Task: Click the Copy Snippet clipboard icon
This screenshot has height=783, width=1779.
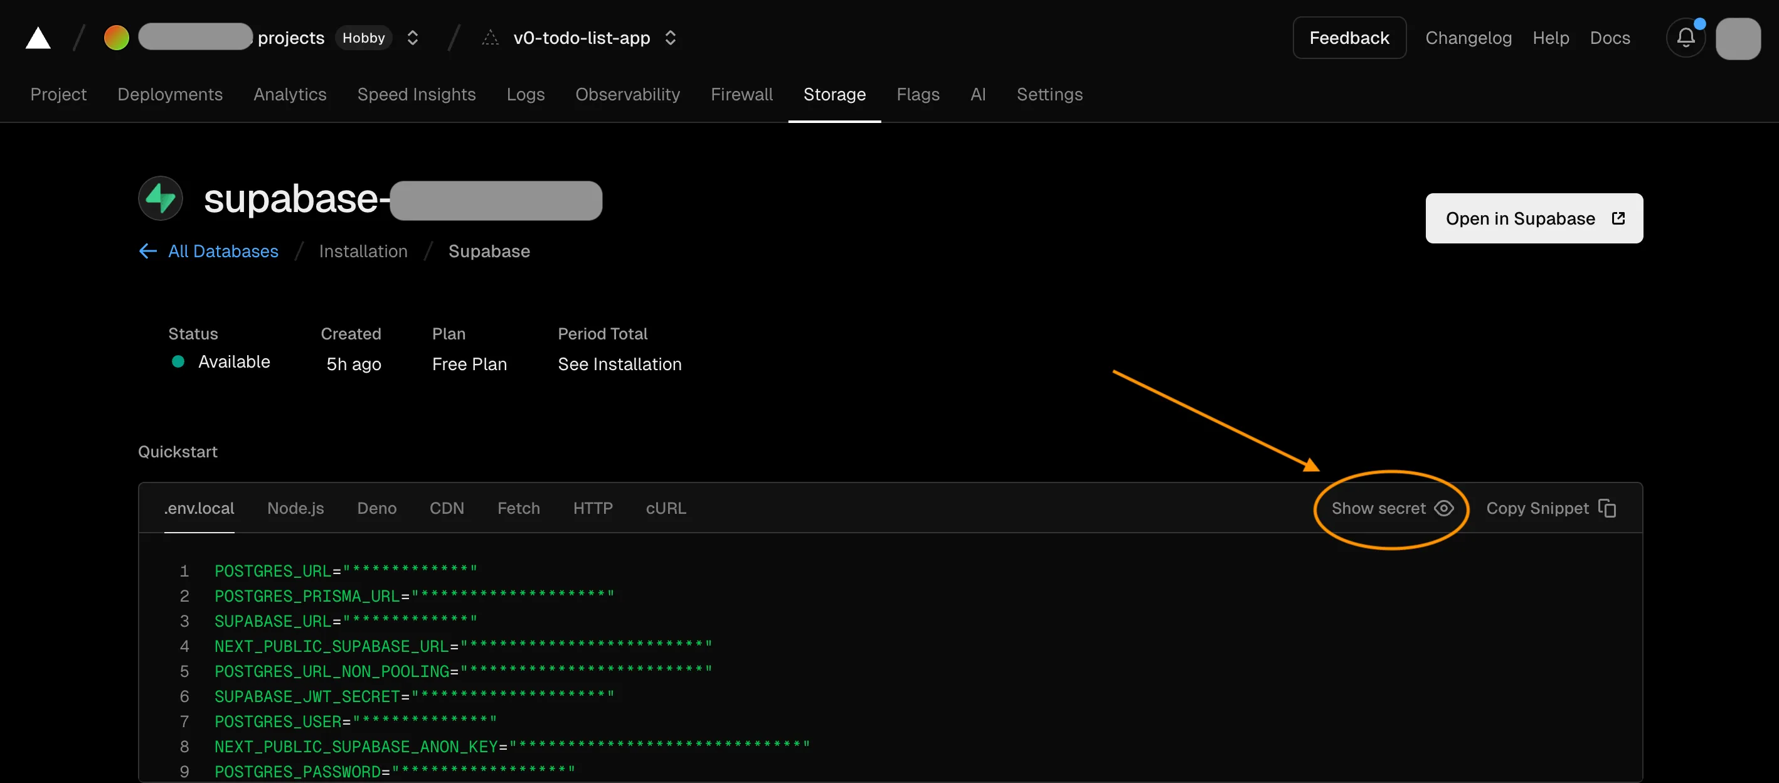Action: click(1607, 508)
